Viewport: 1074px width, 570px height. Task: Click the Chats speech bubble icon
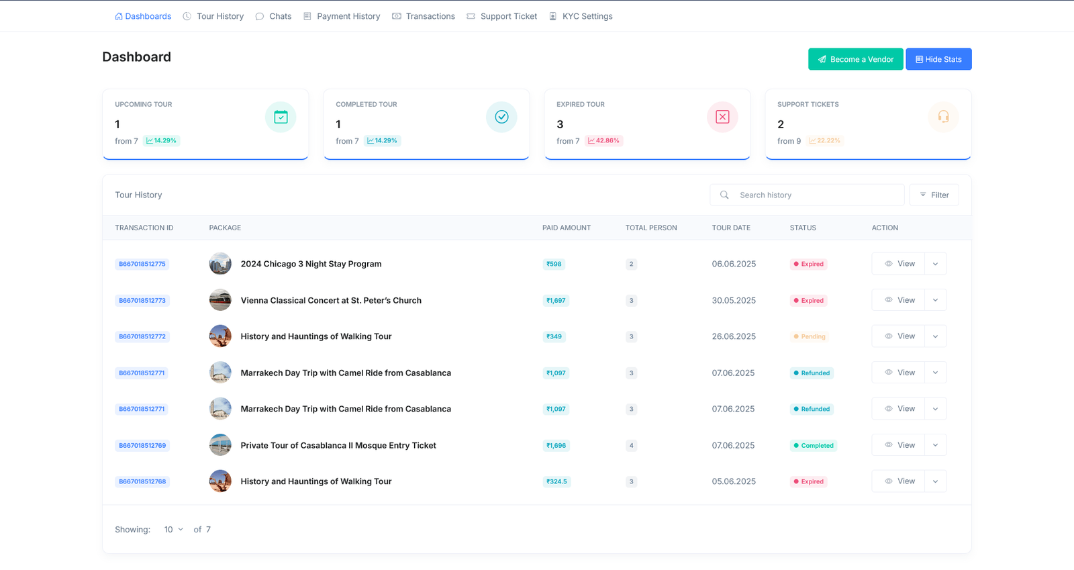[260, 17]
